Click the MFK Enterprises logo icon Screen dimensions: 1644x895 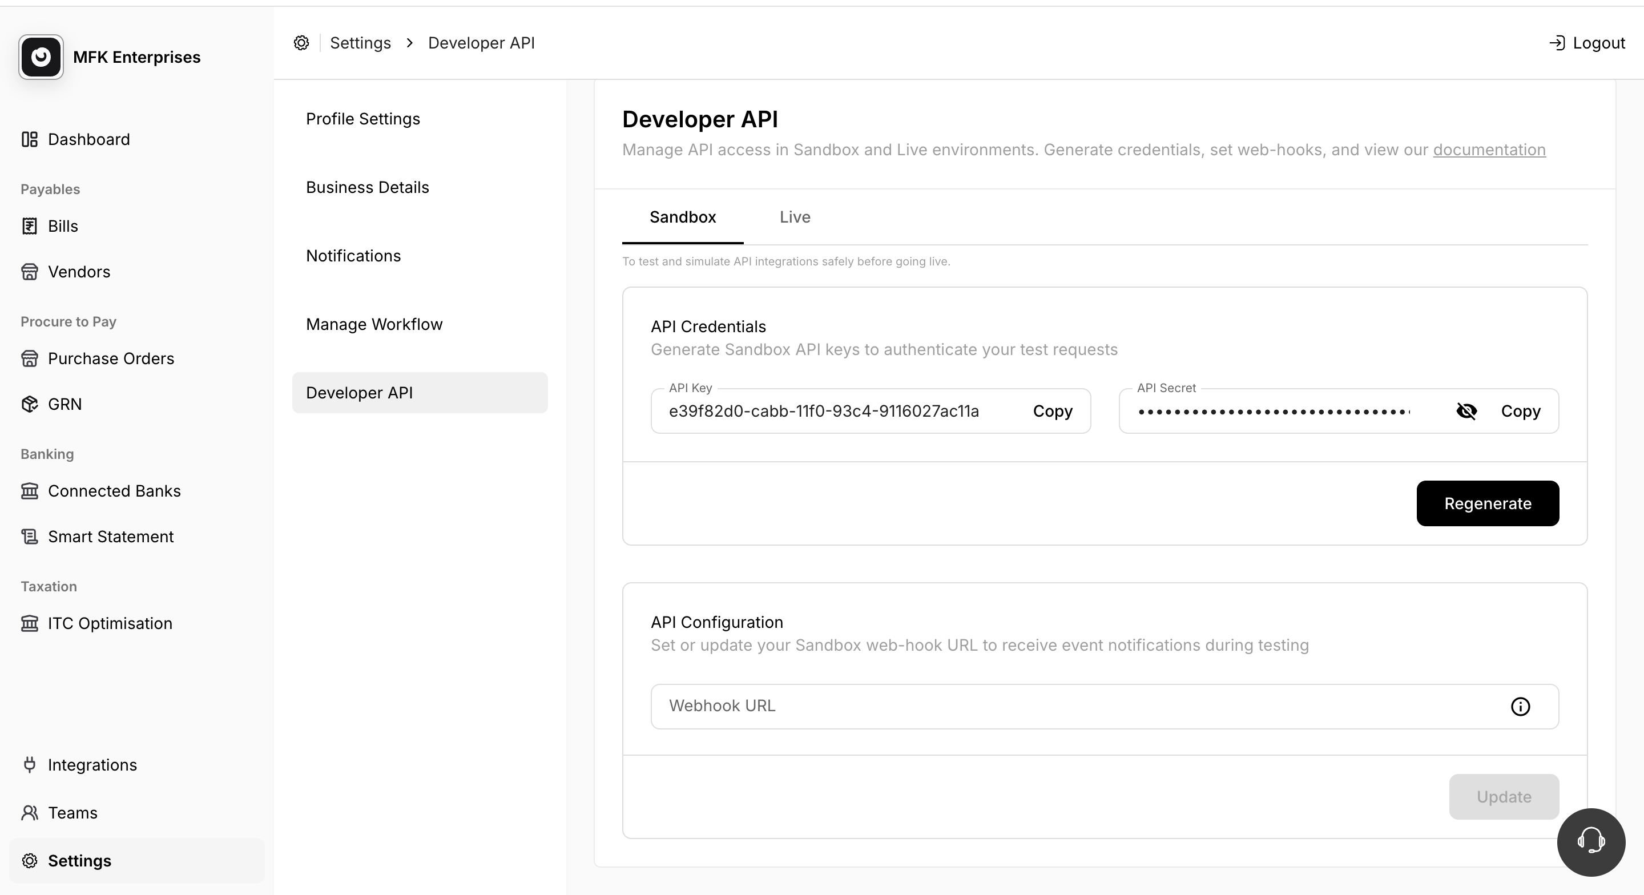tap(41, 57)
